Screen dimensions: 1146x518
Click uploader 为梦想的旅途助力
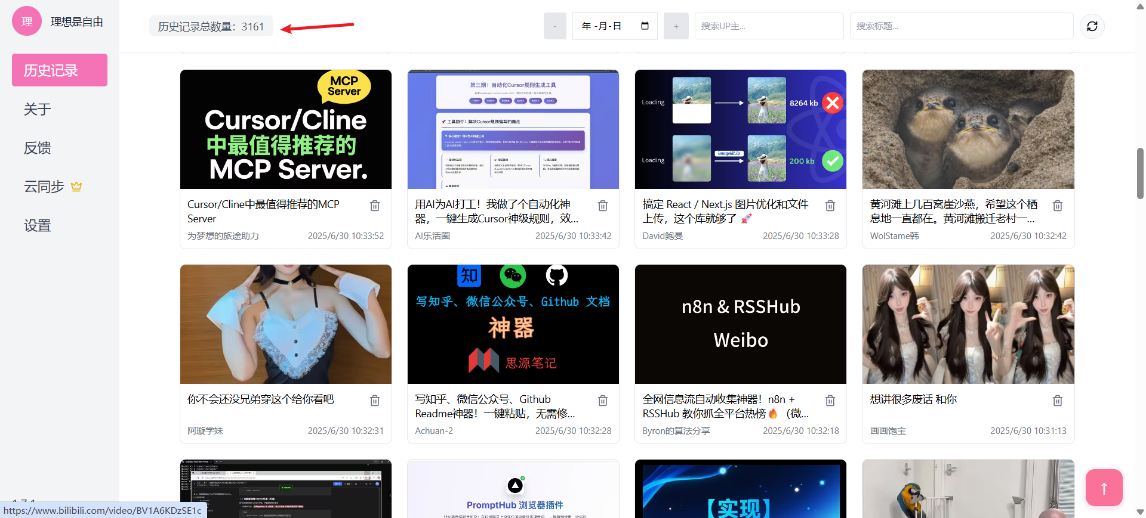[223, 236]
